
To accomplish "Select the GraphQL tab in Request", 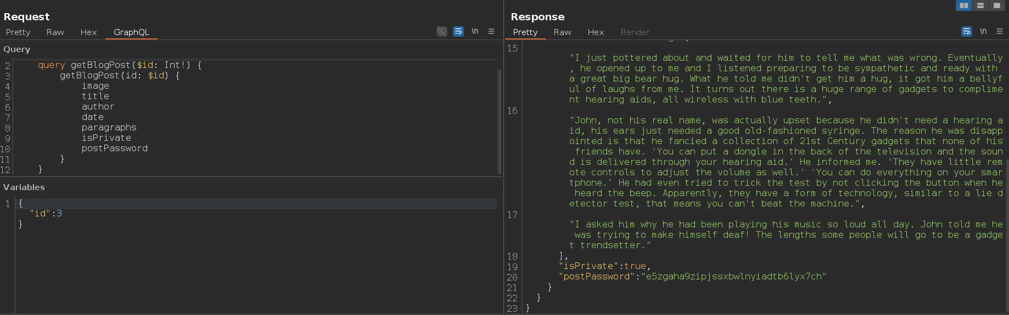I will [x=131, y=32].
